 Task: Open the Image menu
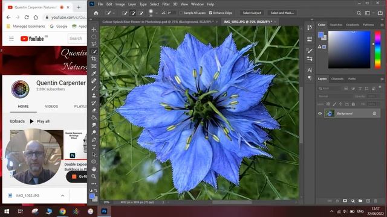pos(120,4)
